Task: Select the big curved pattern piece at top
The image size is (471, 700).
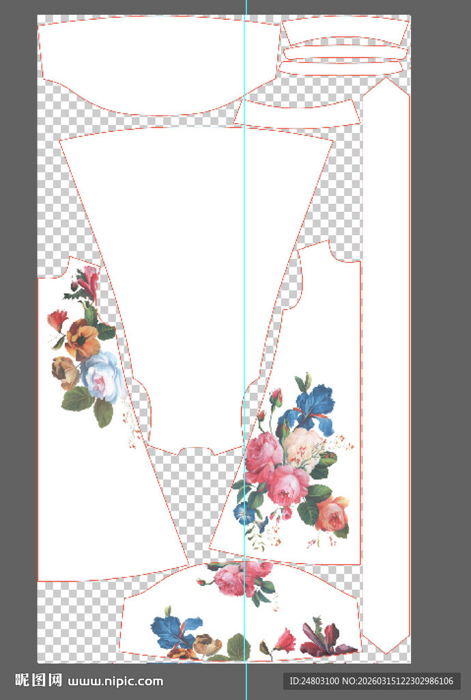Action: (160, 65)
